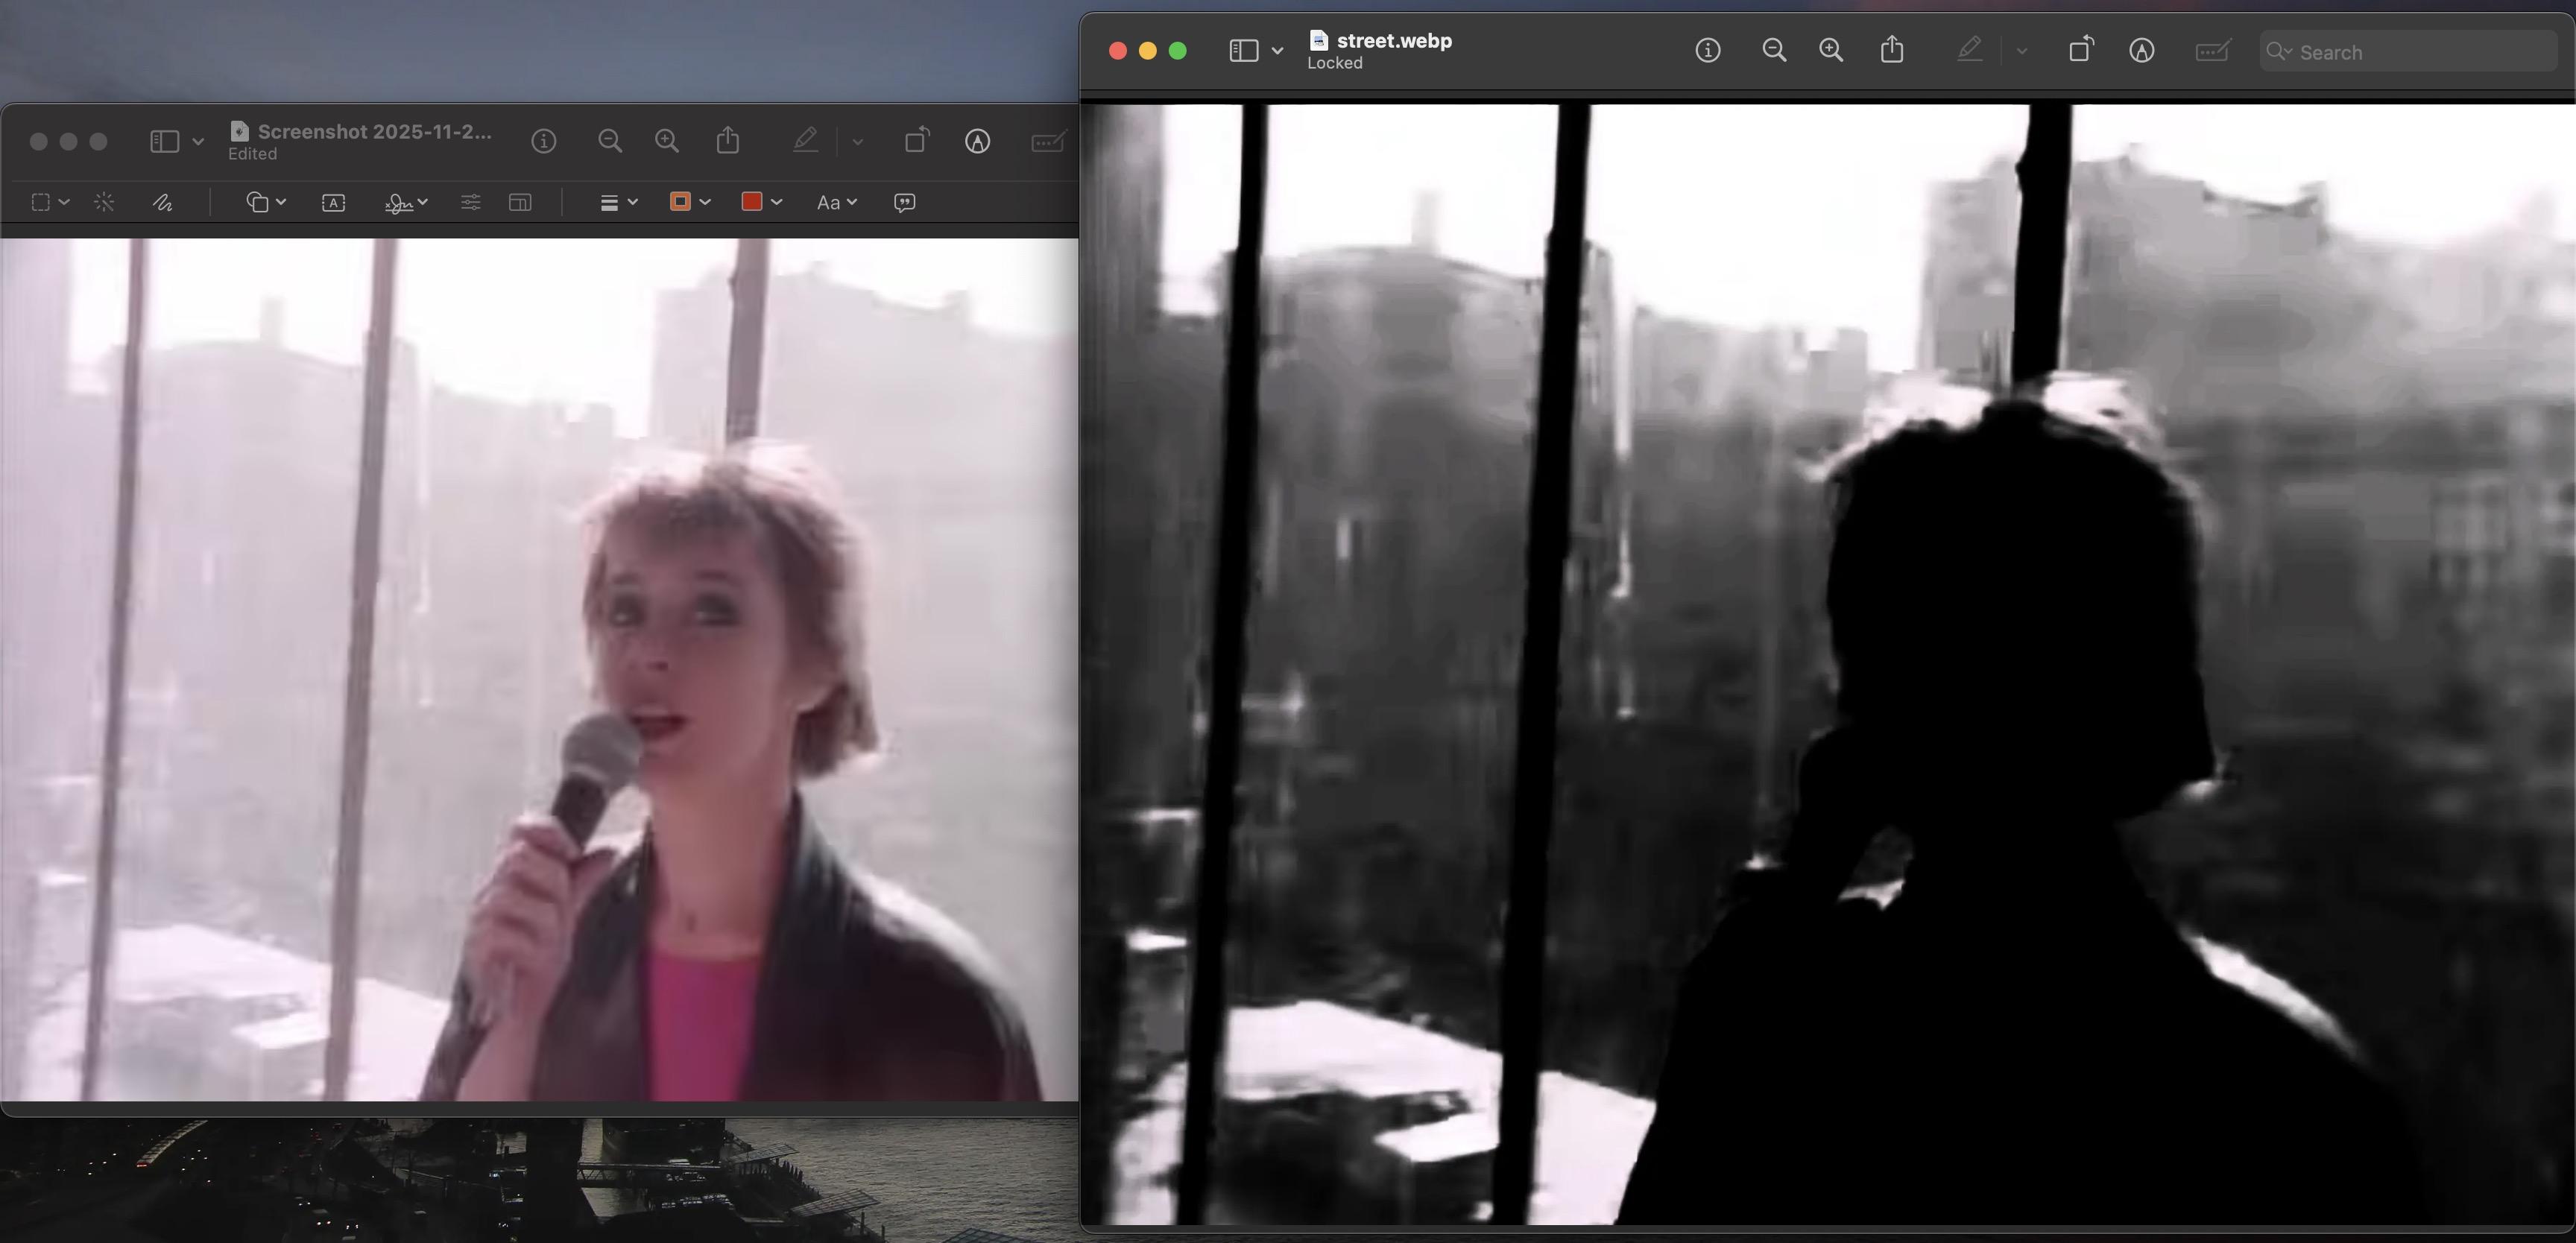Viewport: 2576px width, 1243px height.
Task: Show inspector info for street.webp
Action: click(1708, 50)
